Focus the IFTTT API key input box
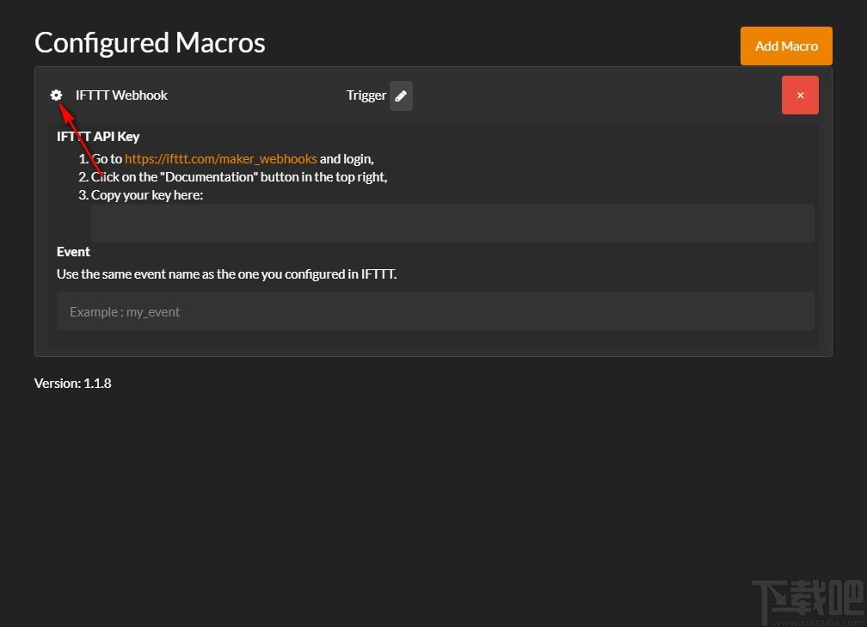Image resolution: width=867 pixels, height=627 pixels. pyautogui.click(x=452, y=223)
